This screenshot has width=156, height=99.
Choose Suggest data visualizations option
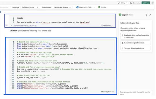tap(136, 48)
